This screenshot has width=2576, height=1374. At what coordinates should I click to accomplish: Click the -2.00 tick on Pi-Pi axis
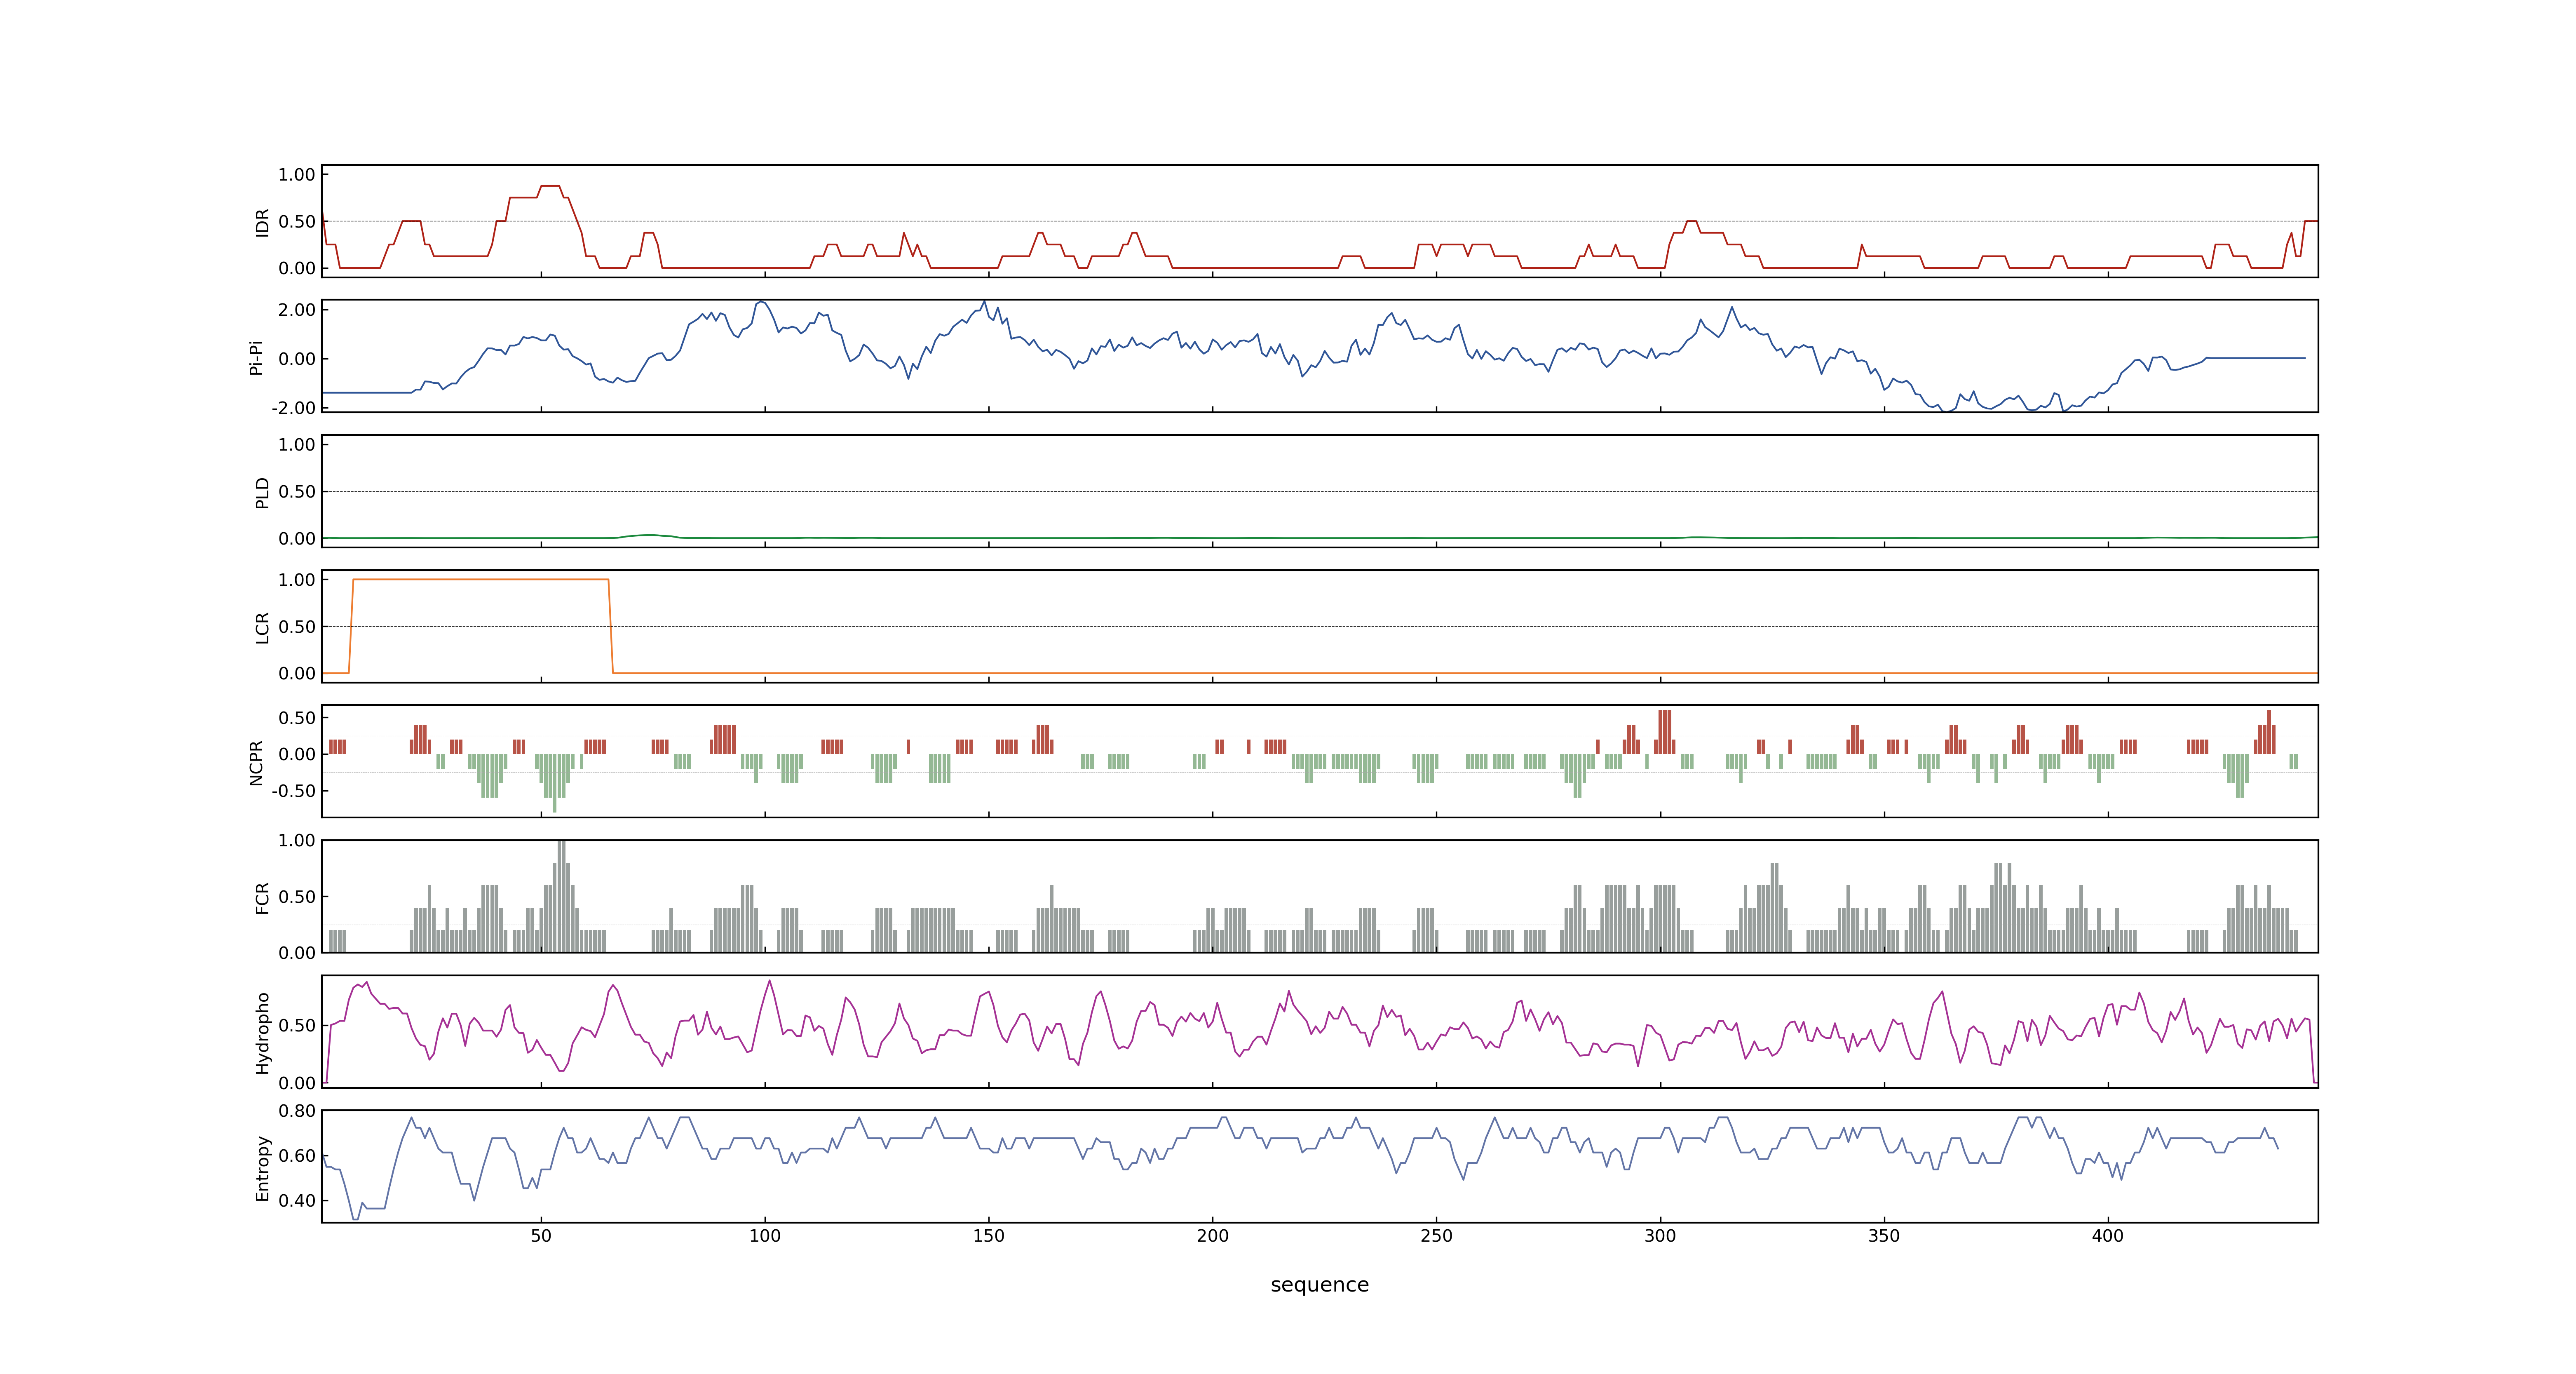[x=293, y=408]
